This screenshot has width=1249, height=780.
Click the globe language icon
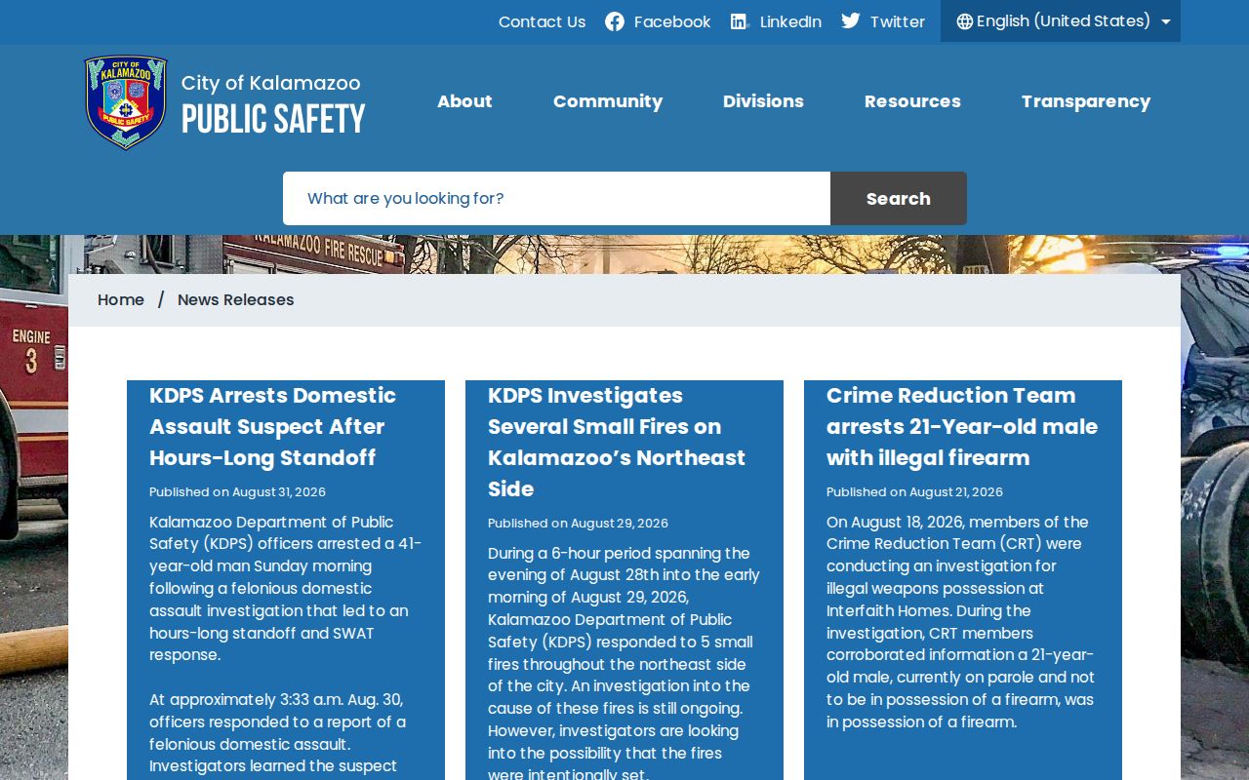965,21
